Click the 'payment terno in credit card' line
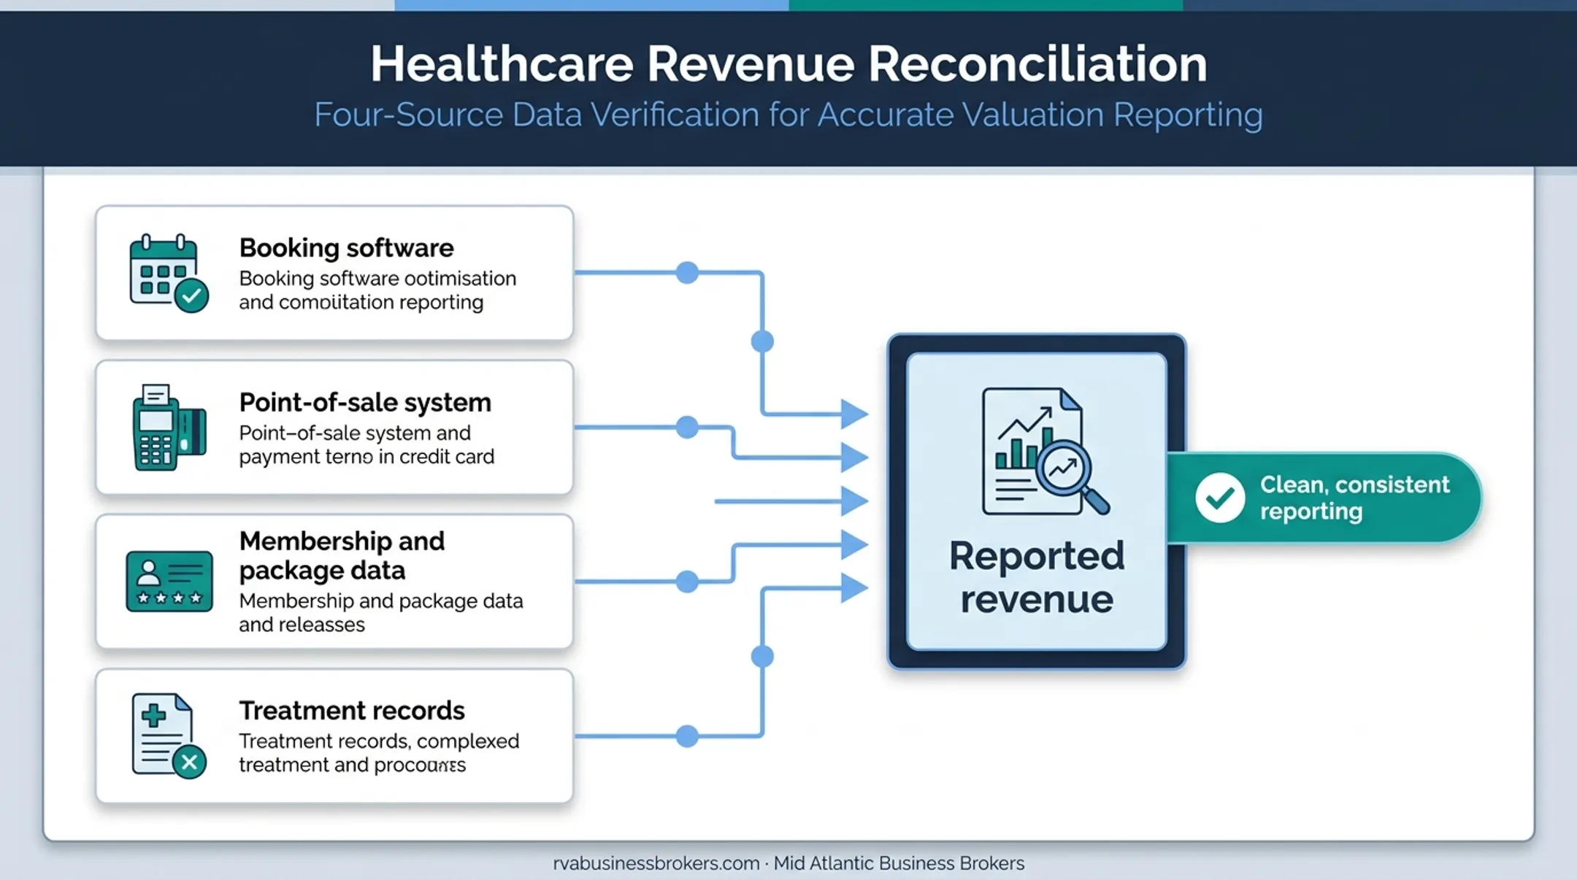 click(367, 457)
